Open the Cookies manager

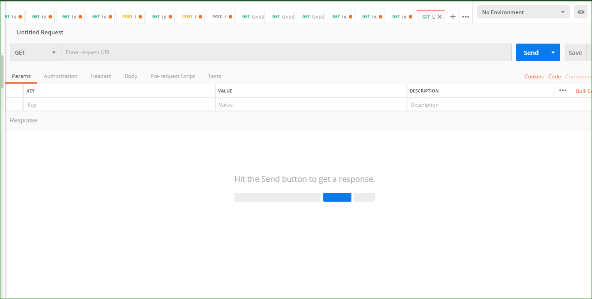[x=534, y=76]
